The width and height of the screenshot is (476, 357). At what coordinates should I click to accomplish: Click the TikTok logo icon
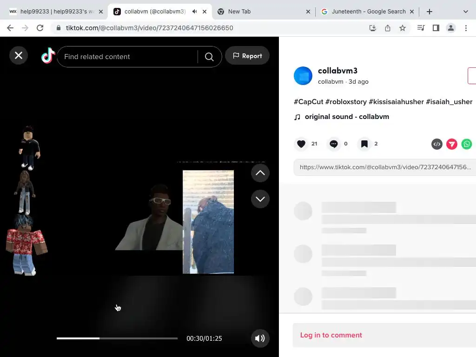(x=48, y=56)
